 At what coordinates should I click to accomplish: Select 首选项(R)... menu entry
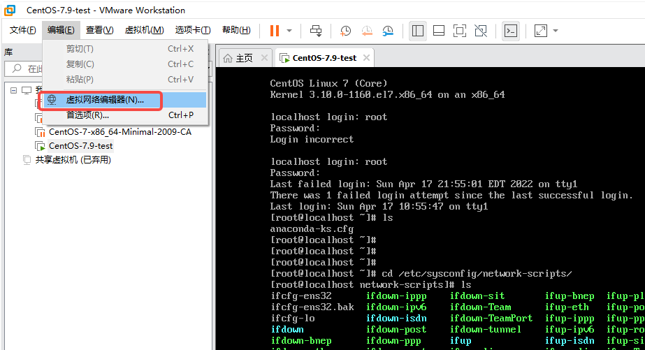click(124, 115)
